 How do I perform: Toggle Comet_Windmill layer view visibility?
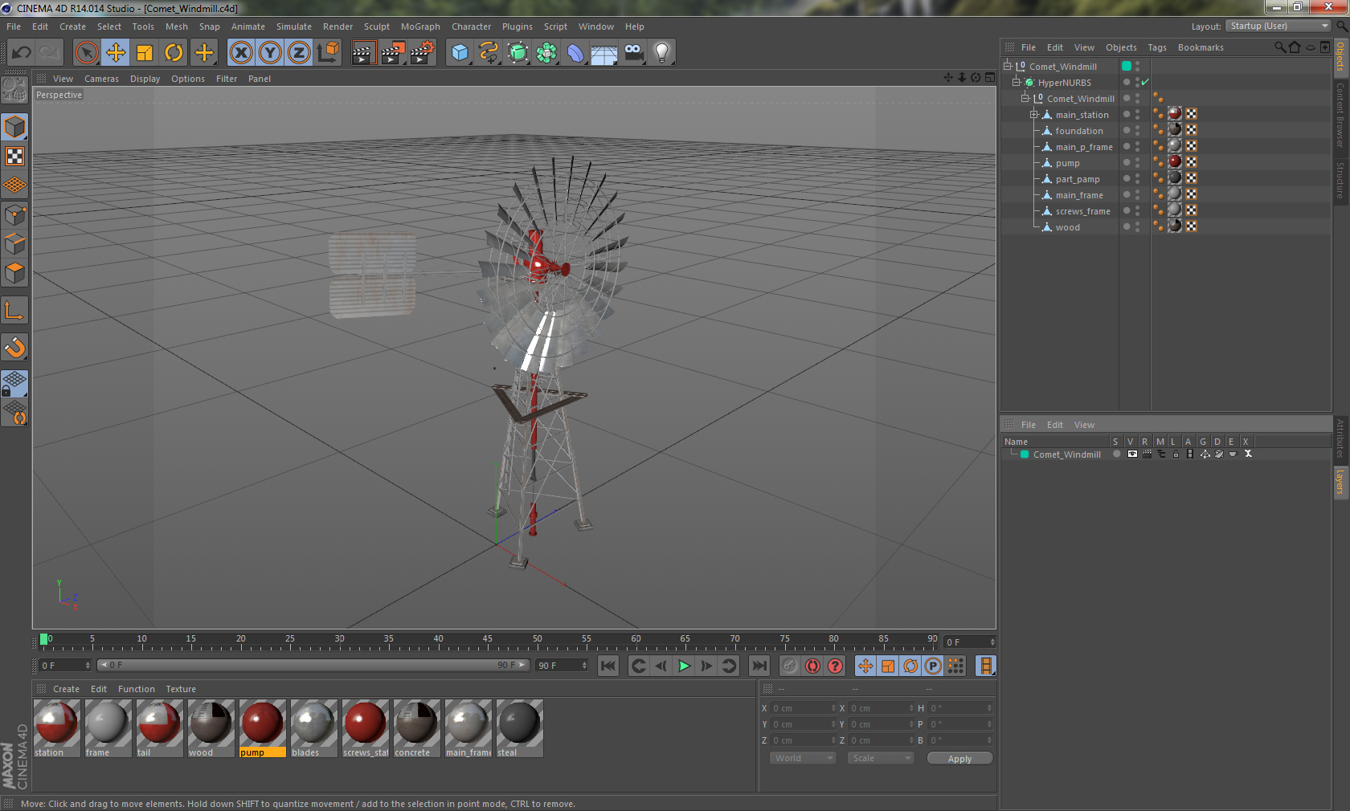1132,454
